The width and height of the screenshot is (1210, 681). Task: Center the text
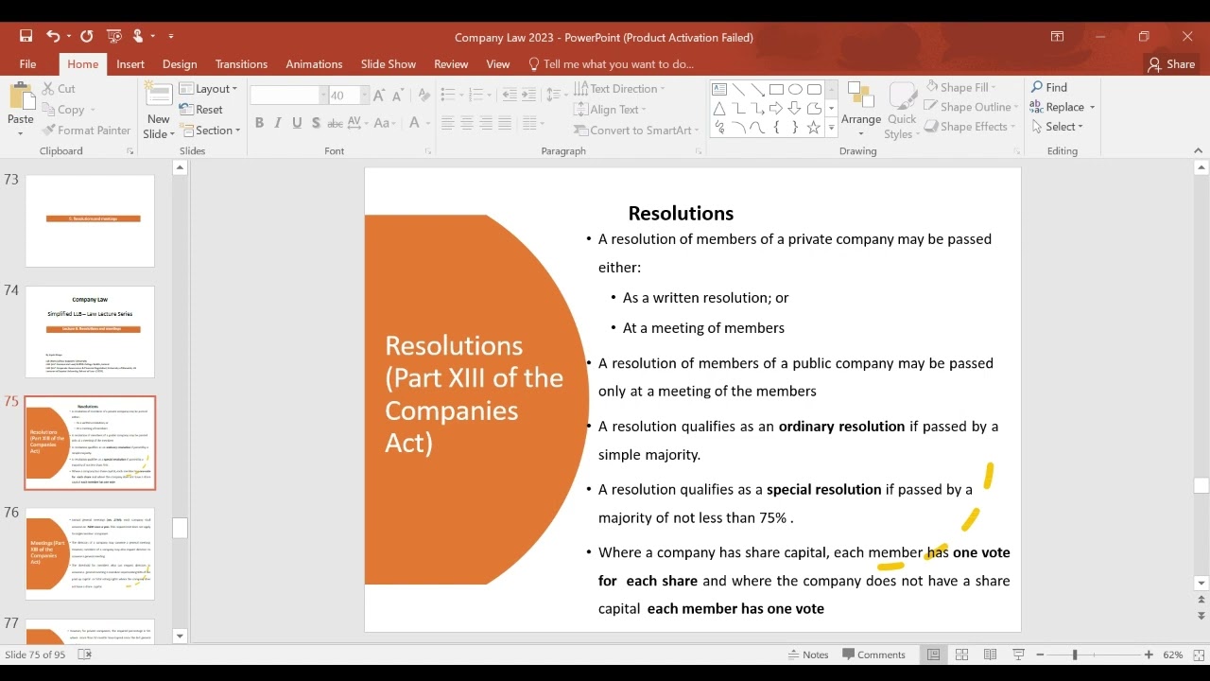click(466, 123)
